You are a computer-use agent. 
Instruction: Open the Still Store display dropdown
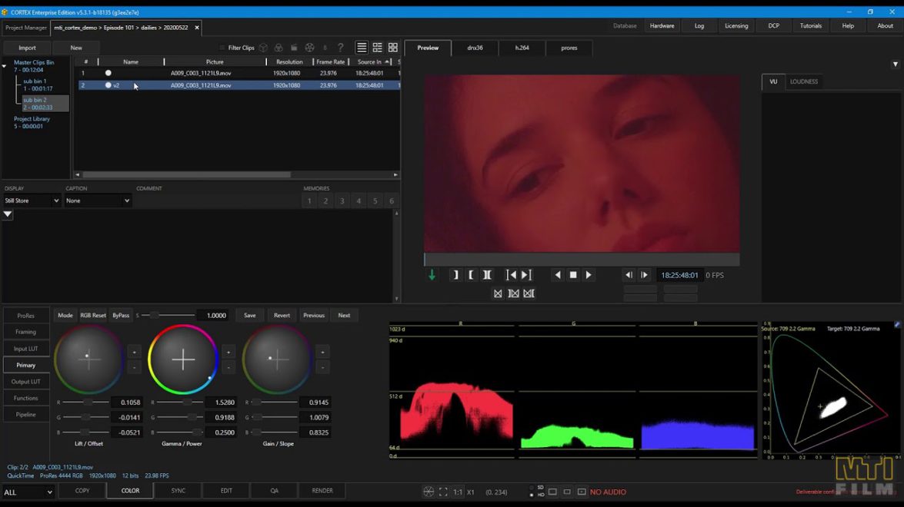point(31,200)
